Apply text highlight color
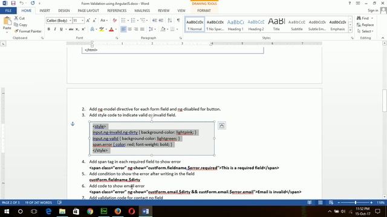The image size is (387, 217). 102,30
